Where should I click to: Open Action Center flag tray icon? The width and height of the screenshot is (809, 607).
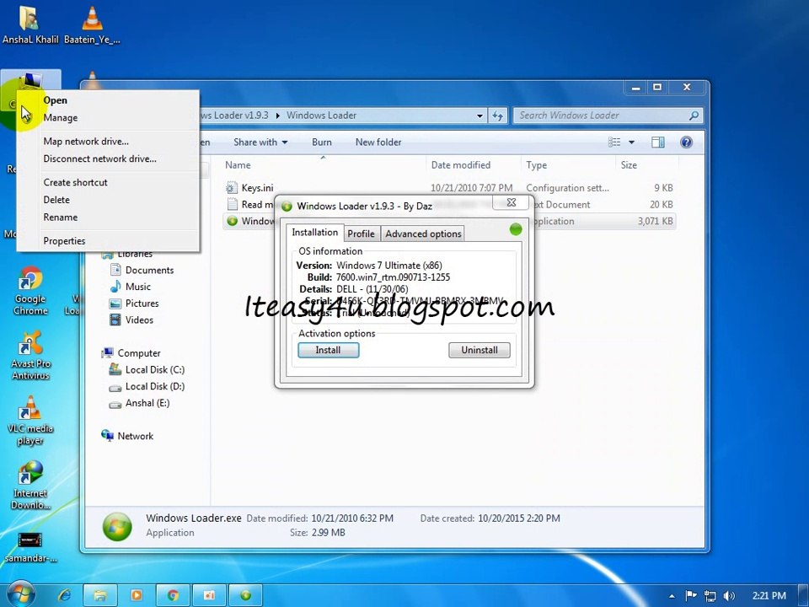pos(691,596)
